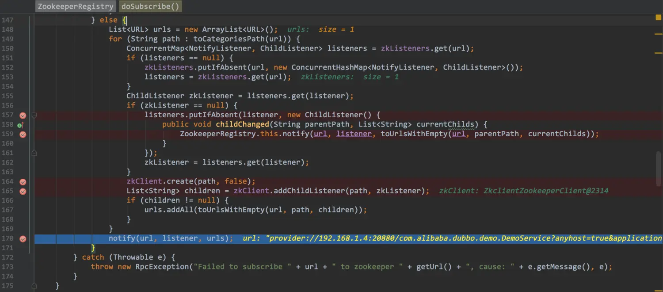The image size is (663, 292).
Task: Click the 'childChanged' method name
Action: [x=242, y=124]
